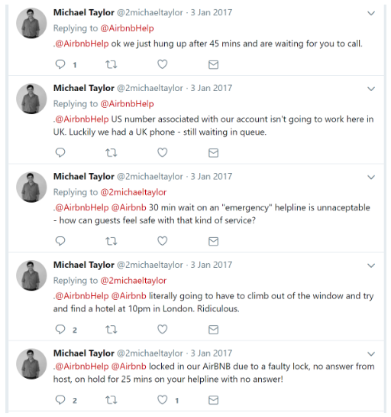Viewport: 391px width, 417px height.
Task: Open dropdown chevron on the '45 mins' tweet
Action: [371, 13]
